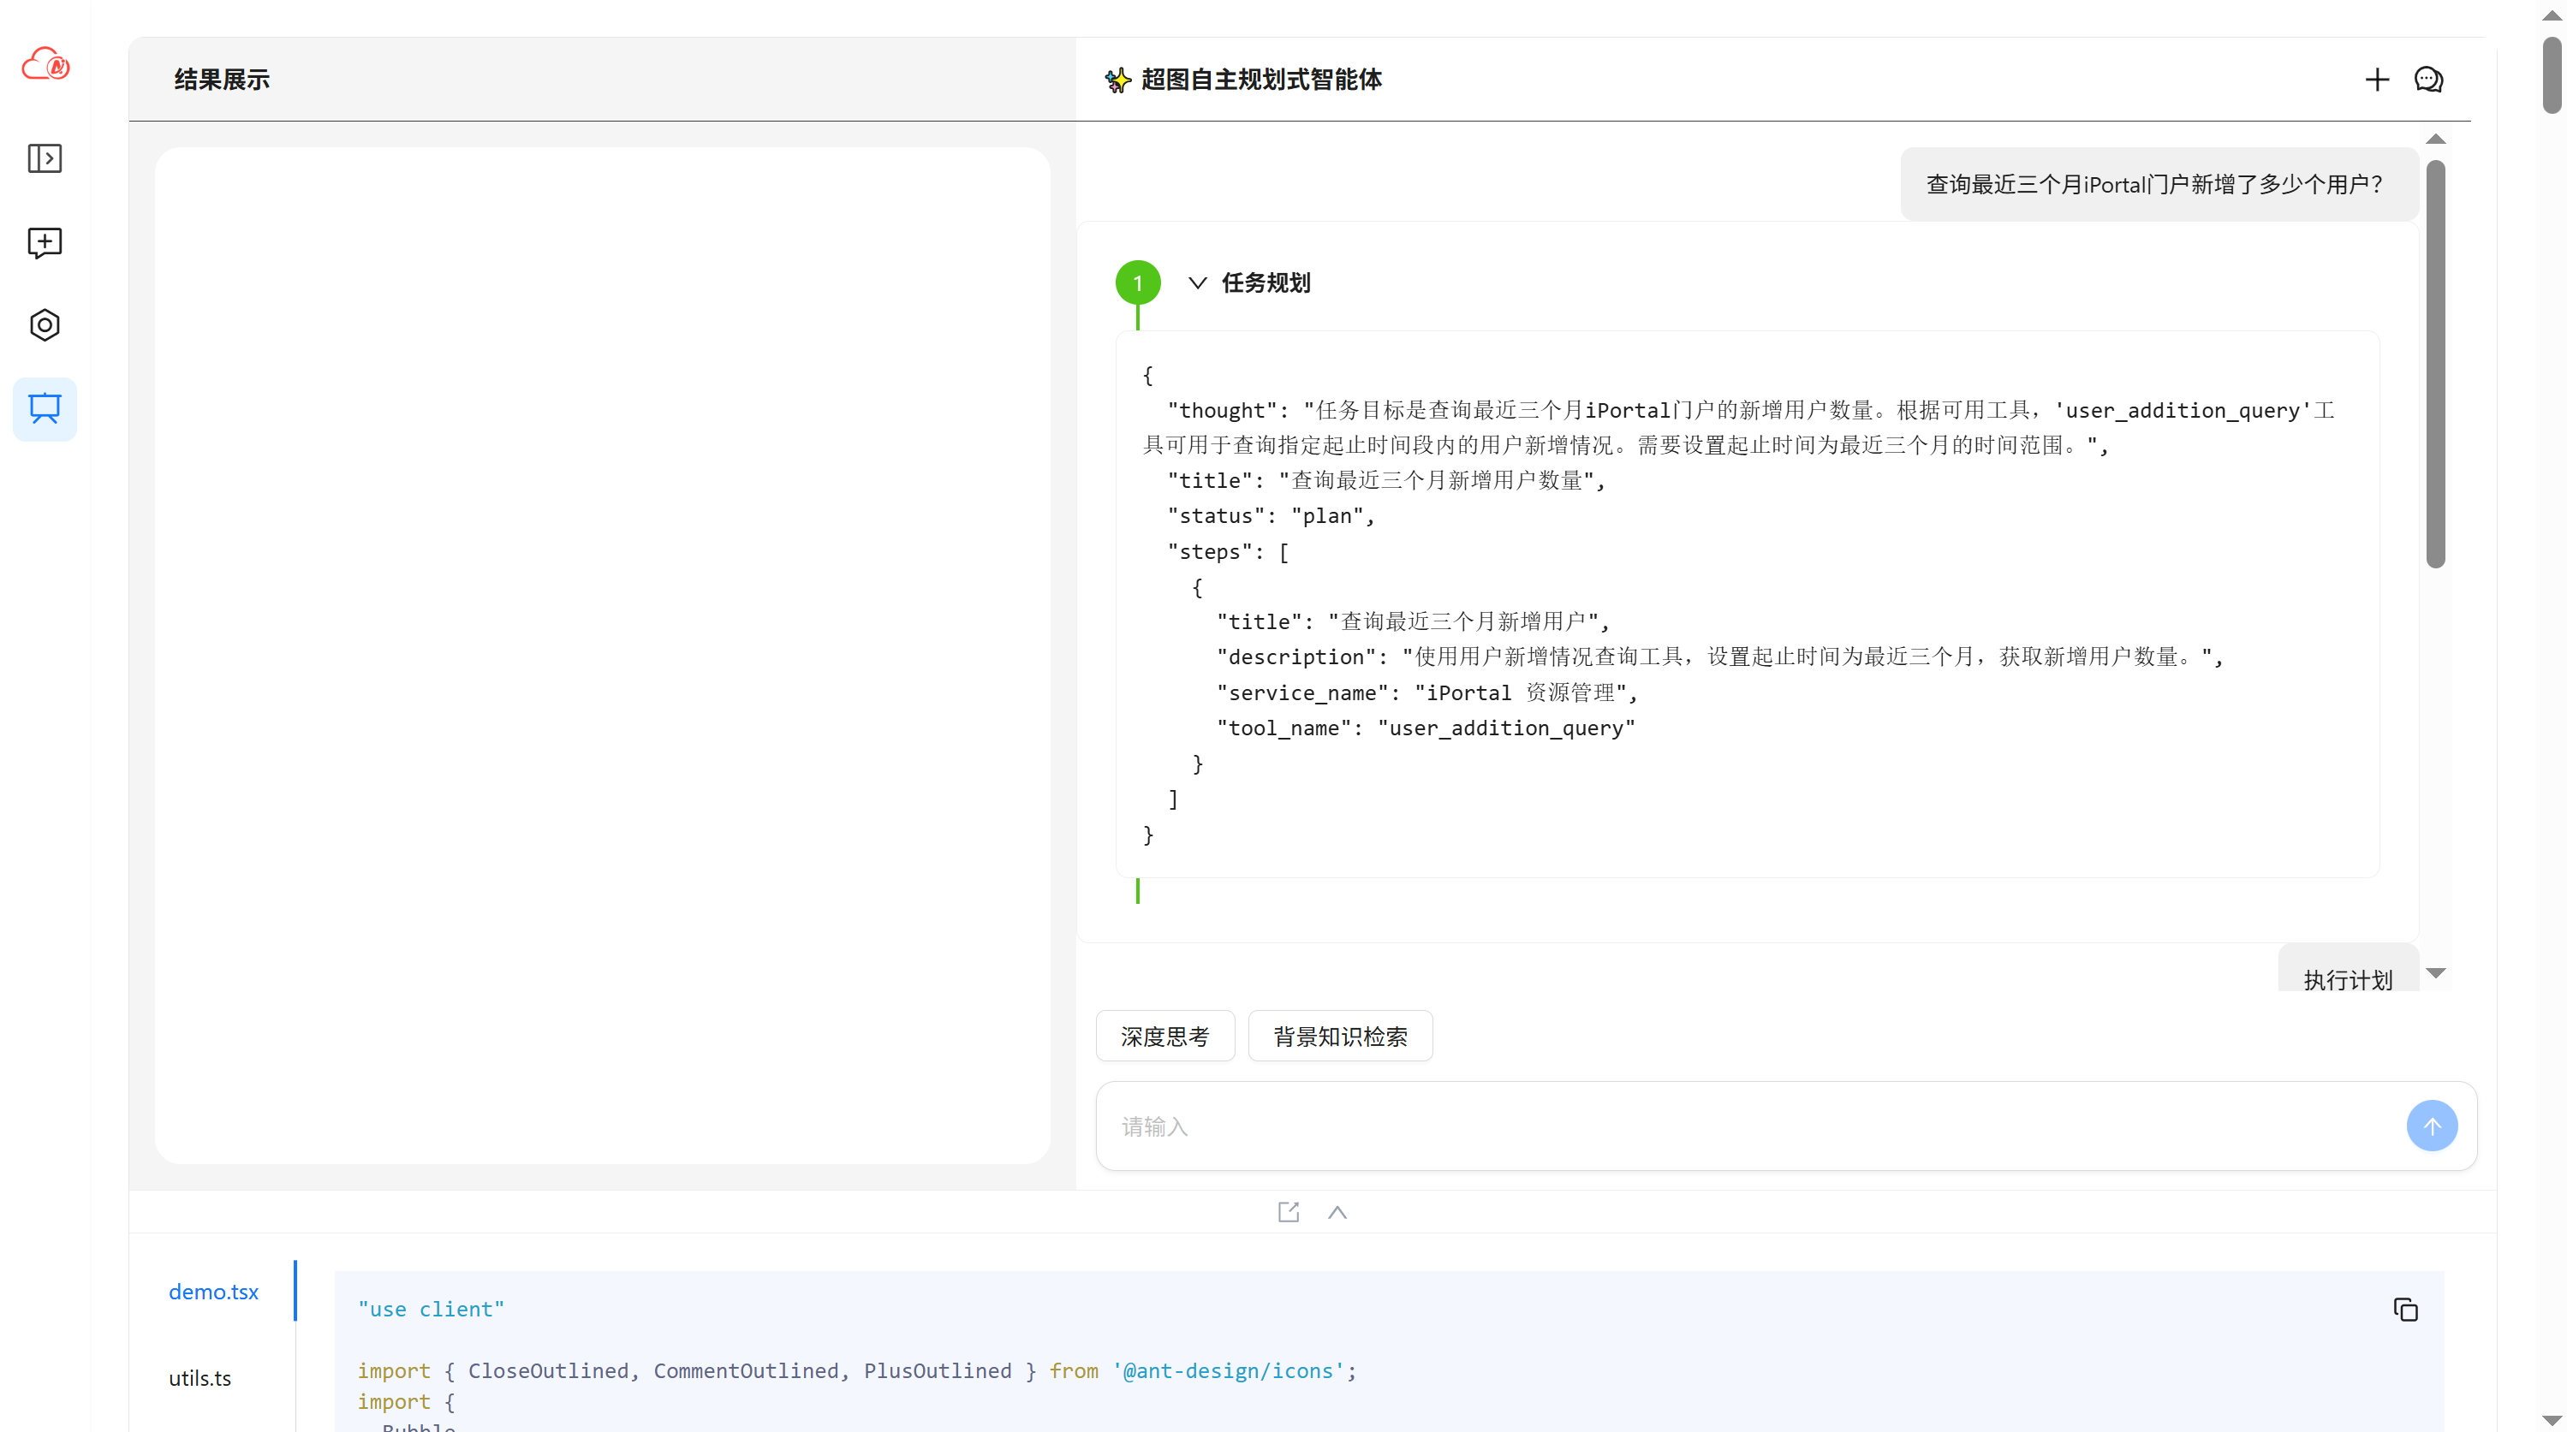Toggle the sidebar panel expand icon

pos(45,158)
